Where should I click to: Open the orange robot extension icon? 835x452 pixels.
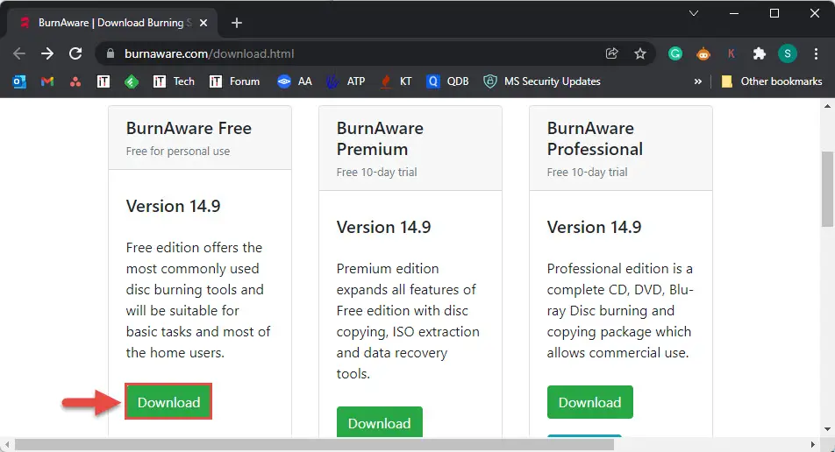click(x=703, y=53)
